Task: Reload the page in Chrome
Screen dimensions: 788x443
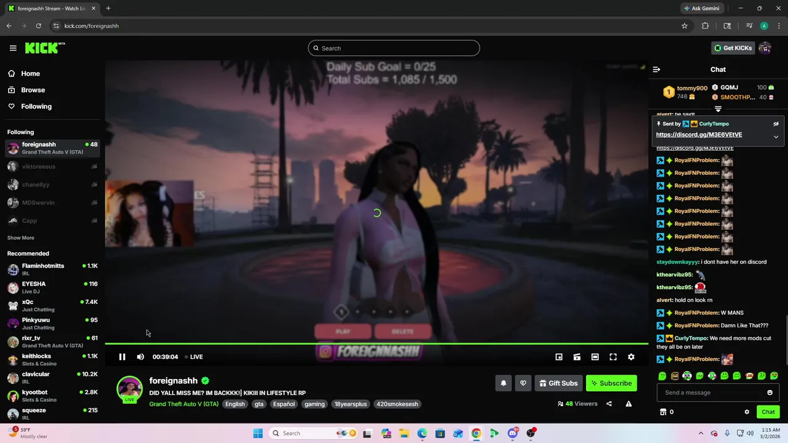Action: point(38,26)
